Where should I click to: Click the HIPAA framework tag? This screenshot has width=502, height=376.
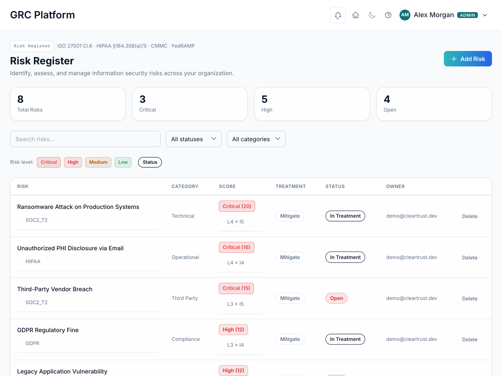[33, 261]
